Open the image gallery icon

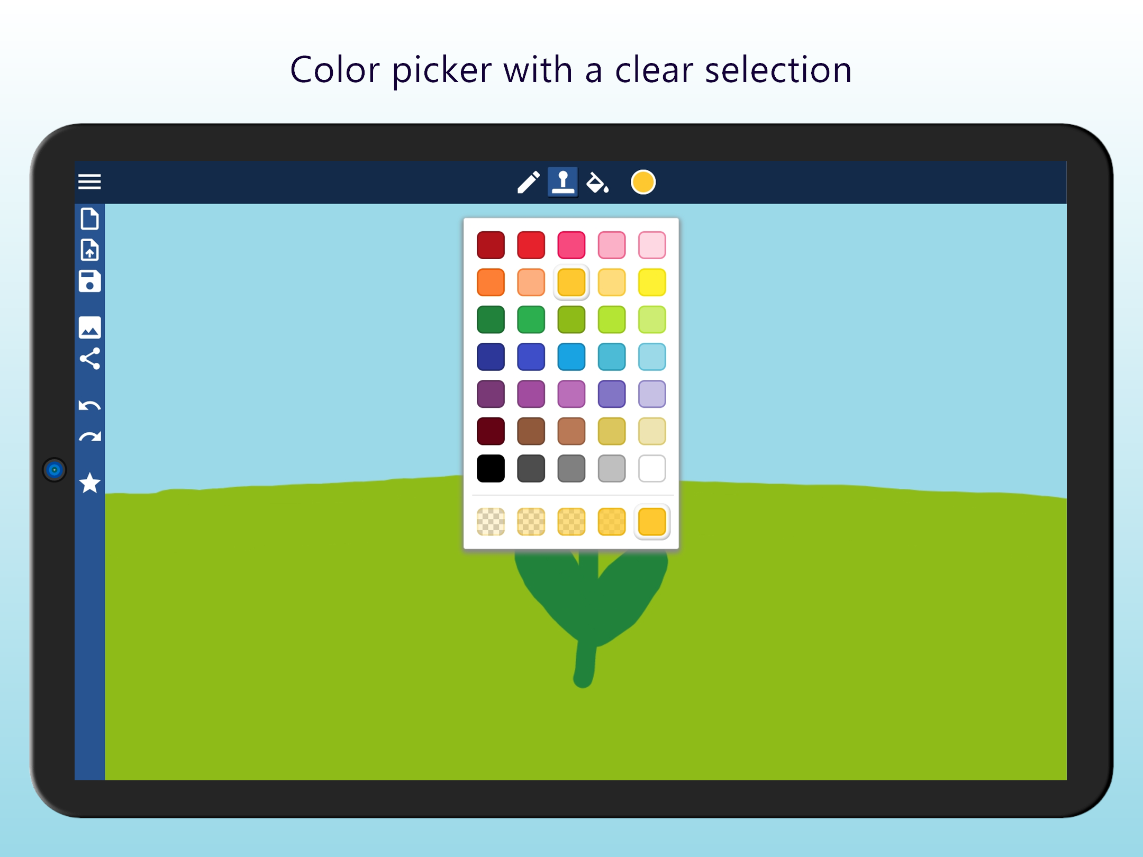(x=89, y=327)
